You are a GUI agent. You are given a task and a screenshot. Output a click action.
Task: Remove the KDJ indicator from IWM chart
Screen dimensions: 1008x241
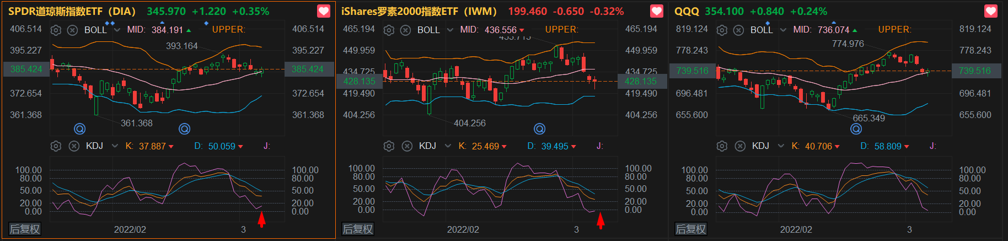407,146
